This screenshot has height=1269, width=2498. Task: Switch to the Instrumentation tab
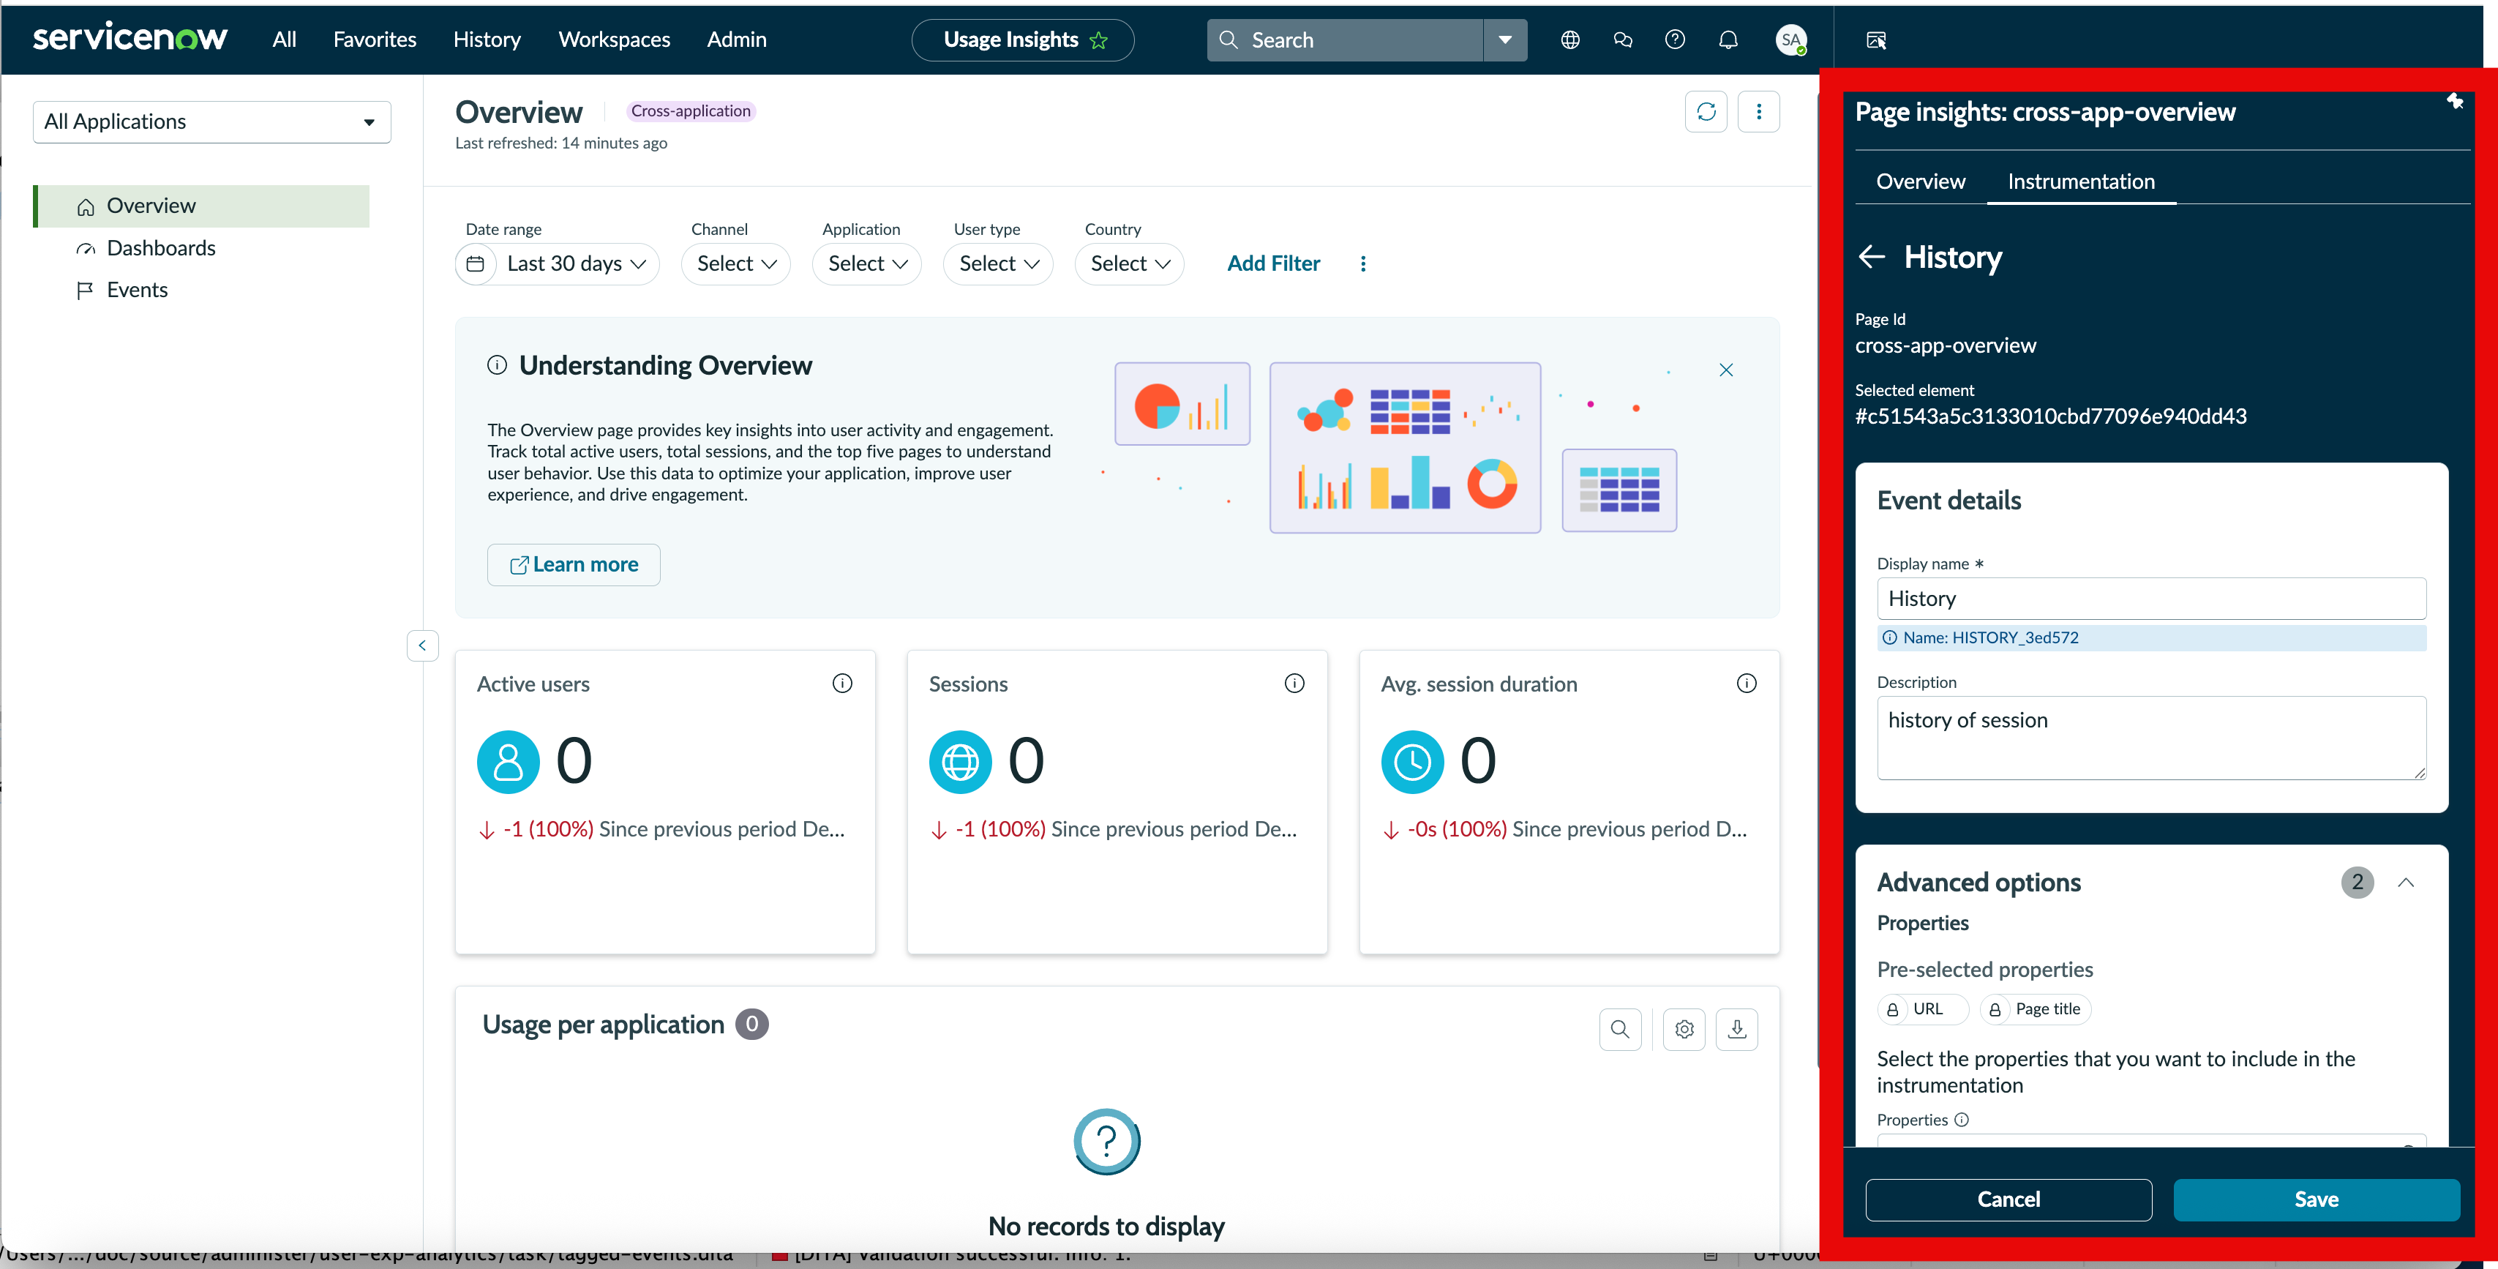coord(2081,181)
